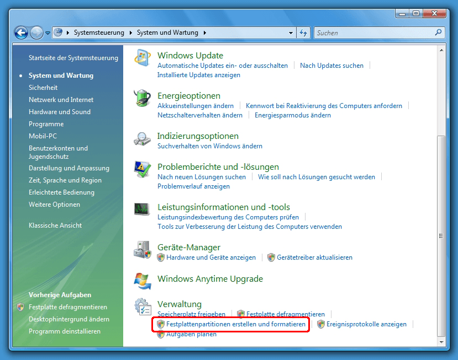Select Systemsteuerung in the address breadcrumb
The height and width of the screenshot is (360, 458).
click(99, 33)
